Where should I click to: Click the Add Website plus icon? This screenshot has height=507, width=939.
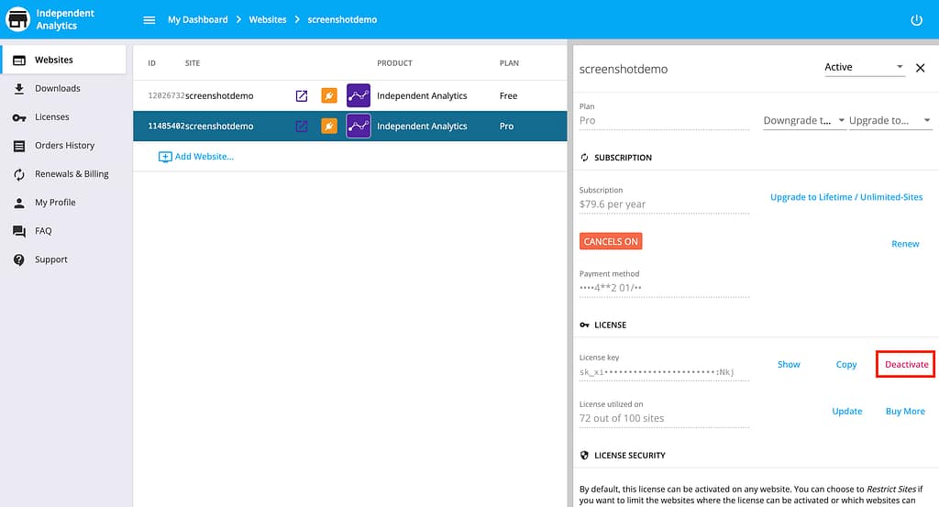[165, 157]
